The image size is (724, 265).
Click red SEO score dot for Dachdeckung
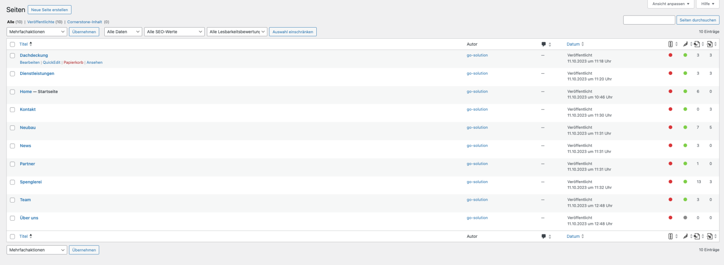670,55
